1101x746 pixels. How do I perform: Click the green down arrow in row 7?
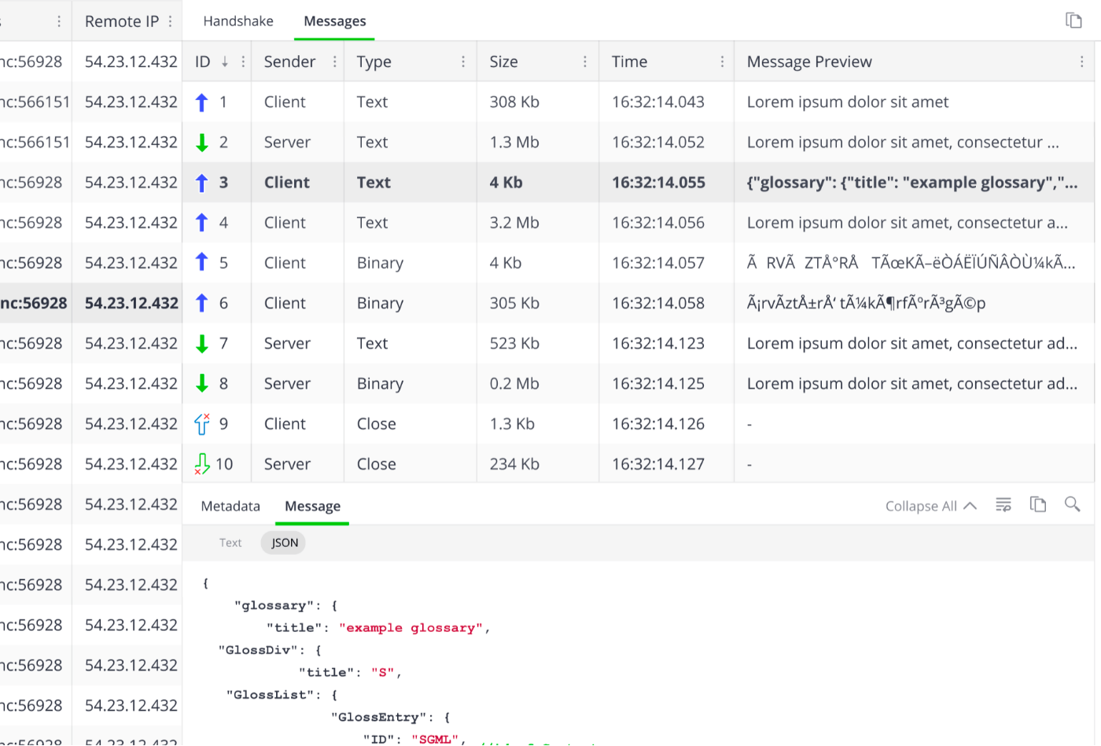pos(201,344)
